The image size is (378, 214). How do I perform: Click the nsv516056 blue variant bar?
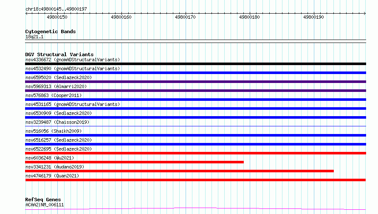coord(195,135)
